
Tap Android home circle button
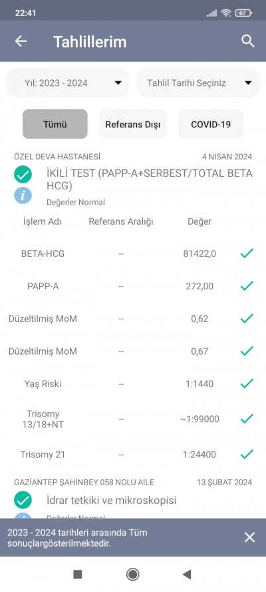tap(132, 574)
